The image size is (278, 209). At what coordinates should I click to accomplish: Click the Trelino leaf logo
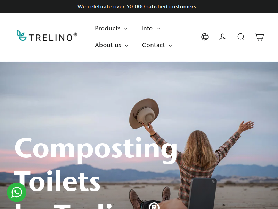(22, 36)
